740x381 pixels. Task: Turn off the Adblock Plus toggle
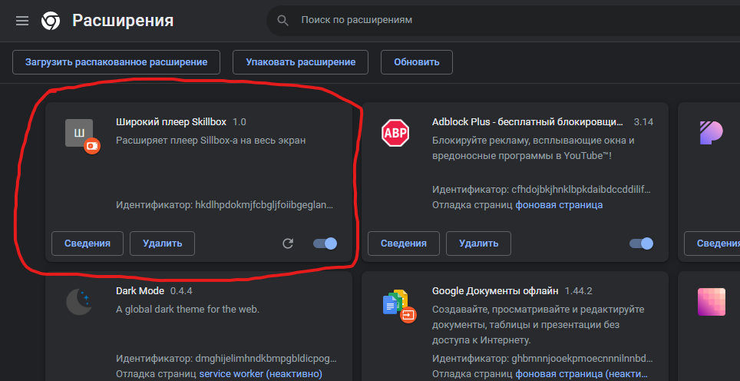[x=642, y=244]
